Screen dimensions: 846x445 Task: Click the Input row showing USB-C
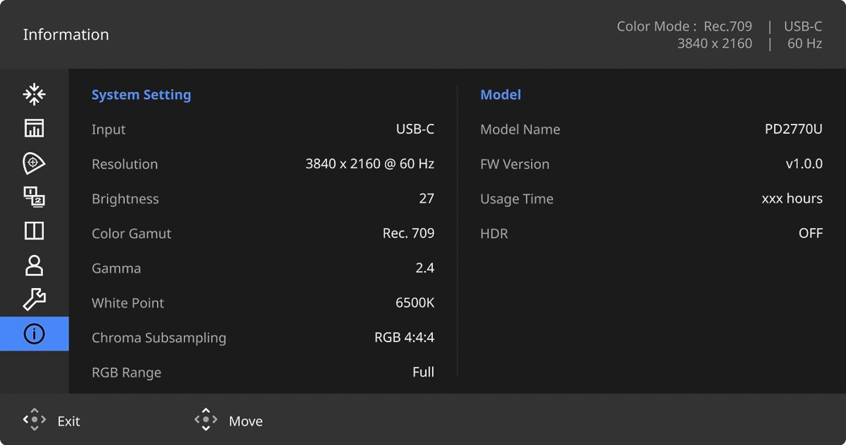(262, 130)
